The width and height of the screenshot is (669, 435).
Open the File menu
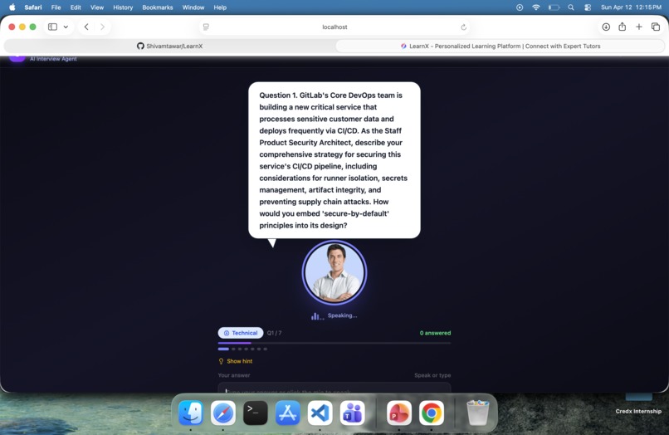56,7
